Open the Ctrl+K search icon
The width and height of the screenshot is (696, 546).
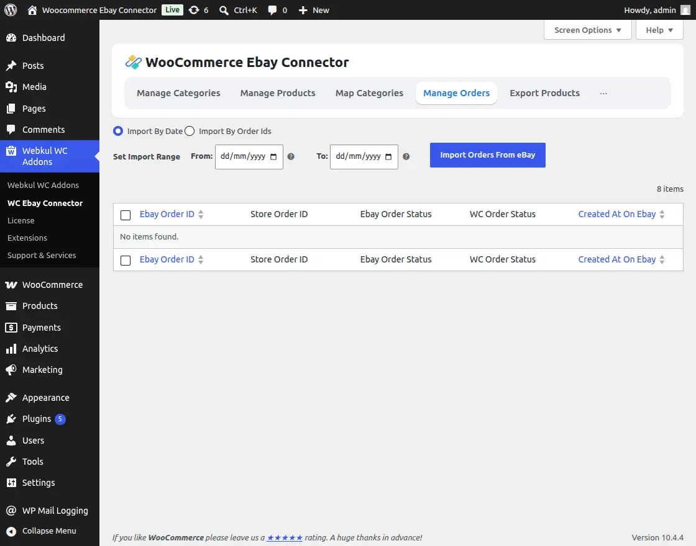pyautogui.click(x=224, y=10)
